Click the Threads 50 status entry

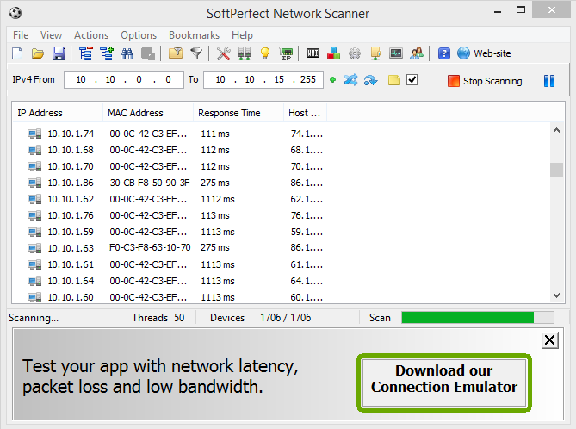point(158,318)
